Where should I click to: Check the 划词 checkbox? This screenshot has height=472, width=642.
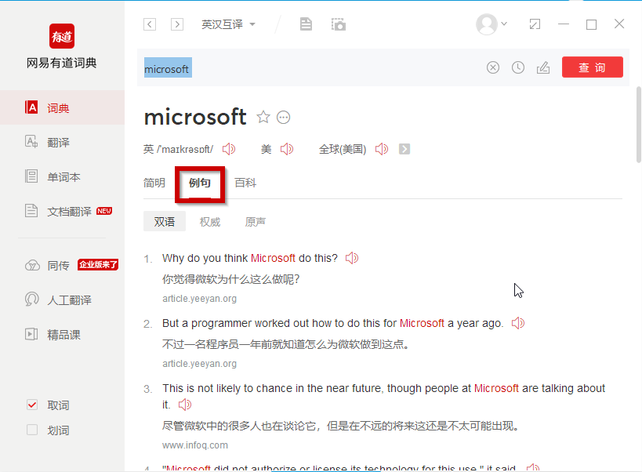tap(32, 430)
